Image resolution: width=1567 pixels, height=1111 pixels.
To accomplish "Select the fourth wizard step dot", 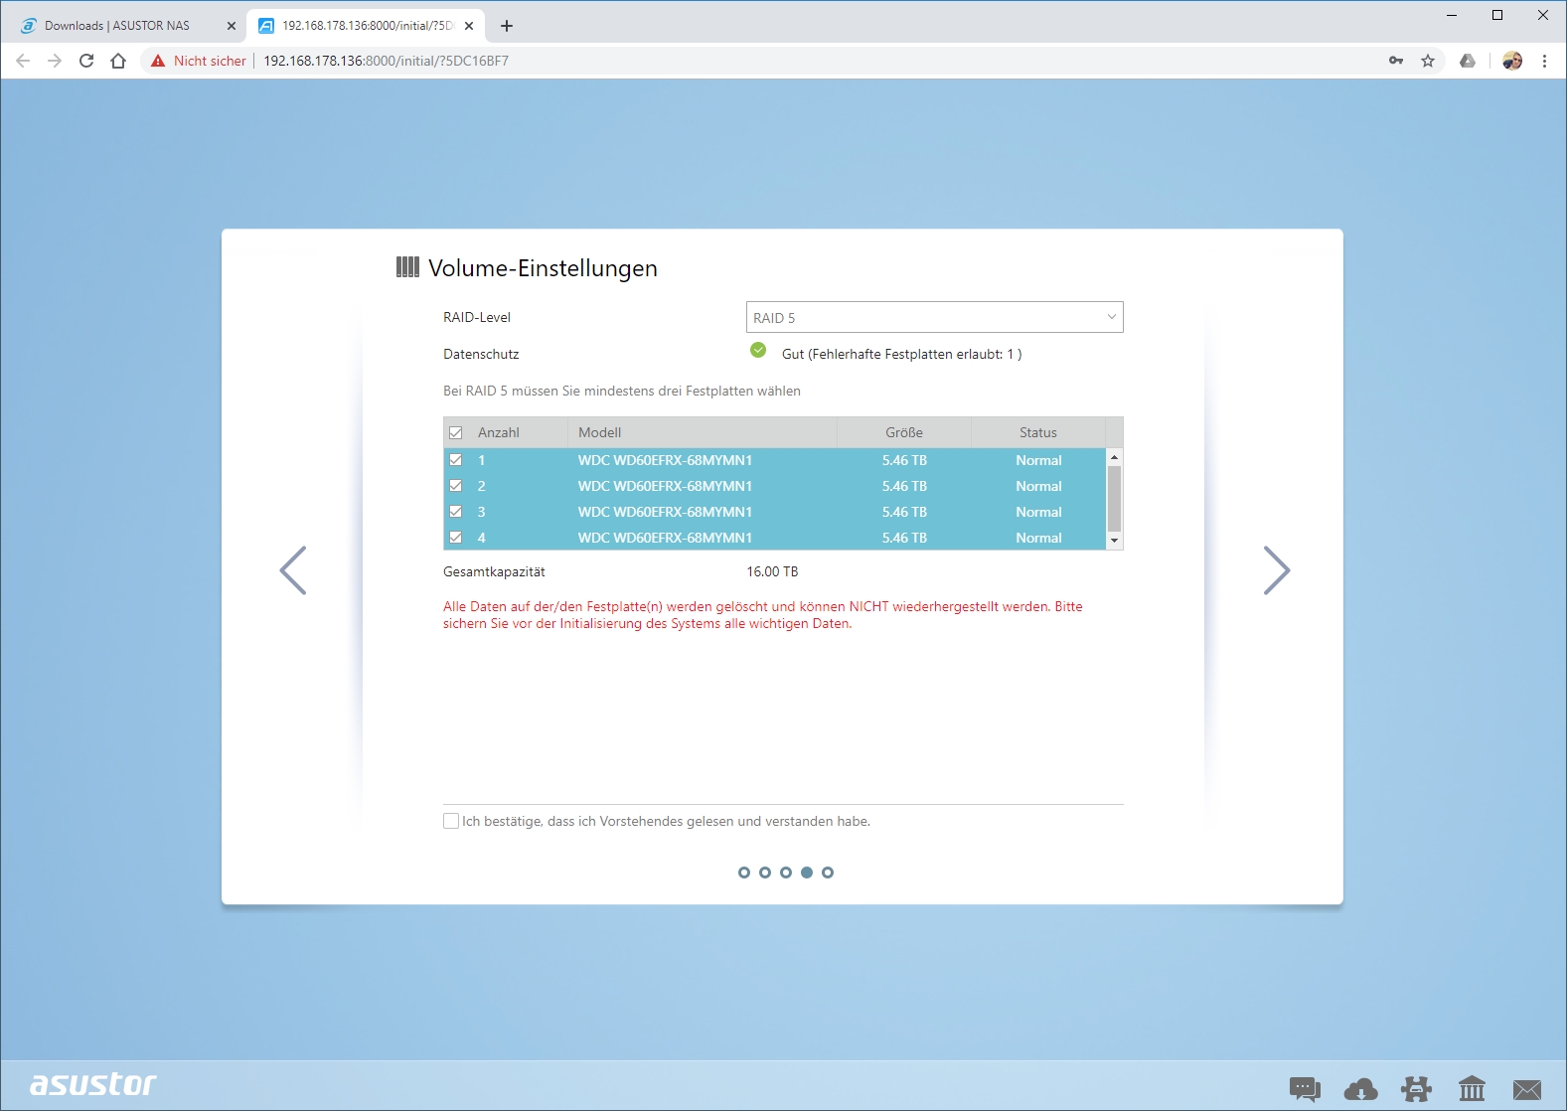I will tap(807, 873).
